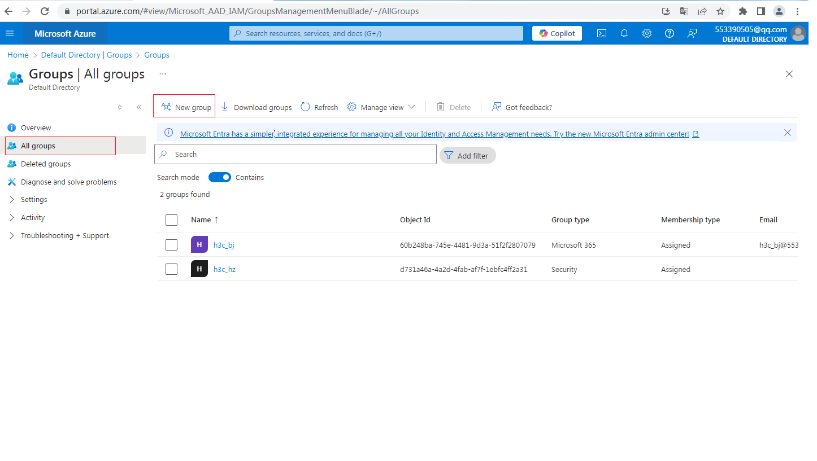Open the h3c_hz group link
Image resolution: width=817 pixels, height=461 pixels.
coord(224,270)
